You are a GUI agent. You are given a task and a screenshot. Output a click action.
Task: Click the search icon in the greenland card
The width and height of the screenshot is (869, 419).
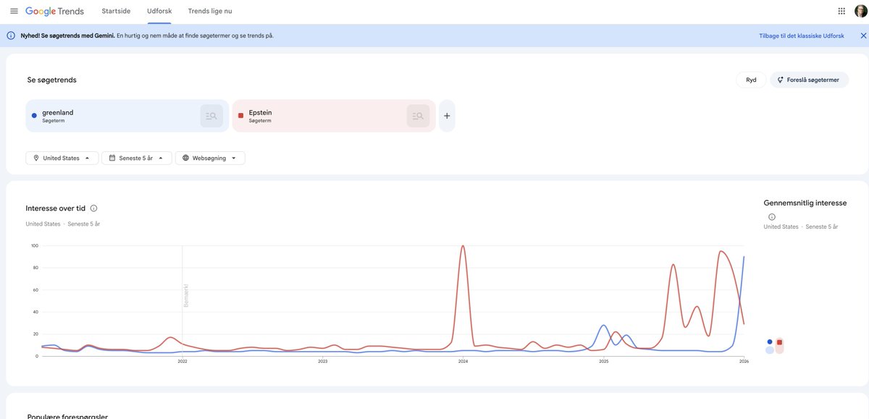click(211, 116)
